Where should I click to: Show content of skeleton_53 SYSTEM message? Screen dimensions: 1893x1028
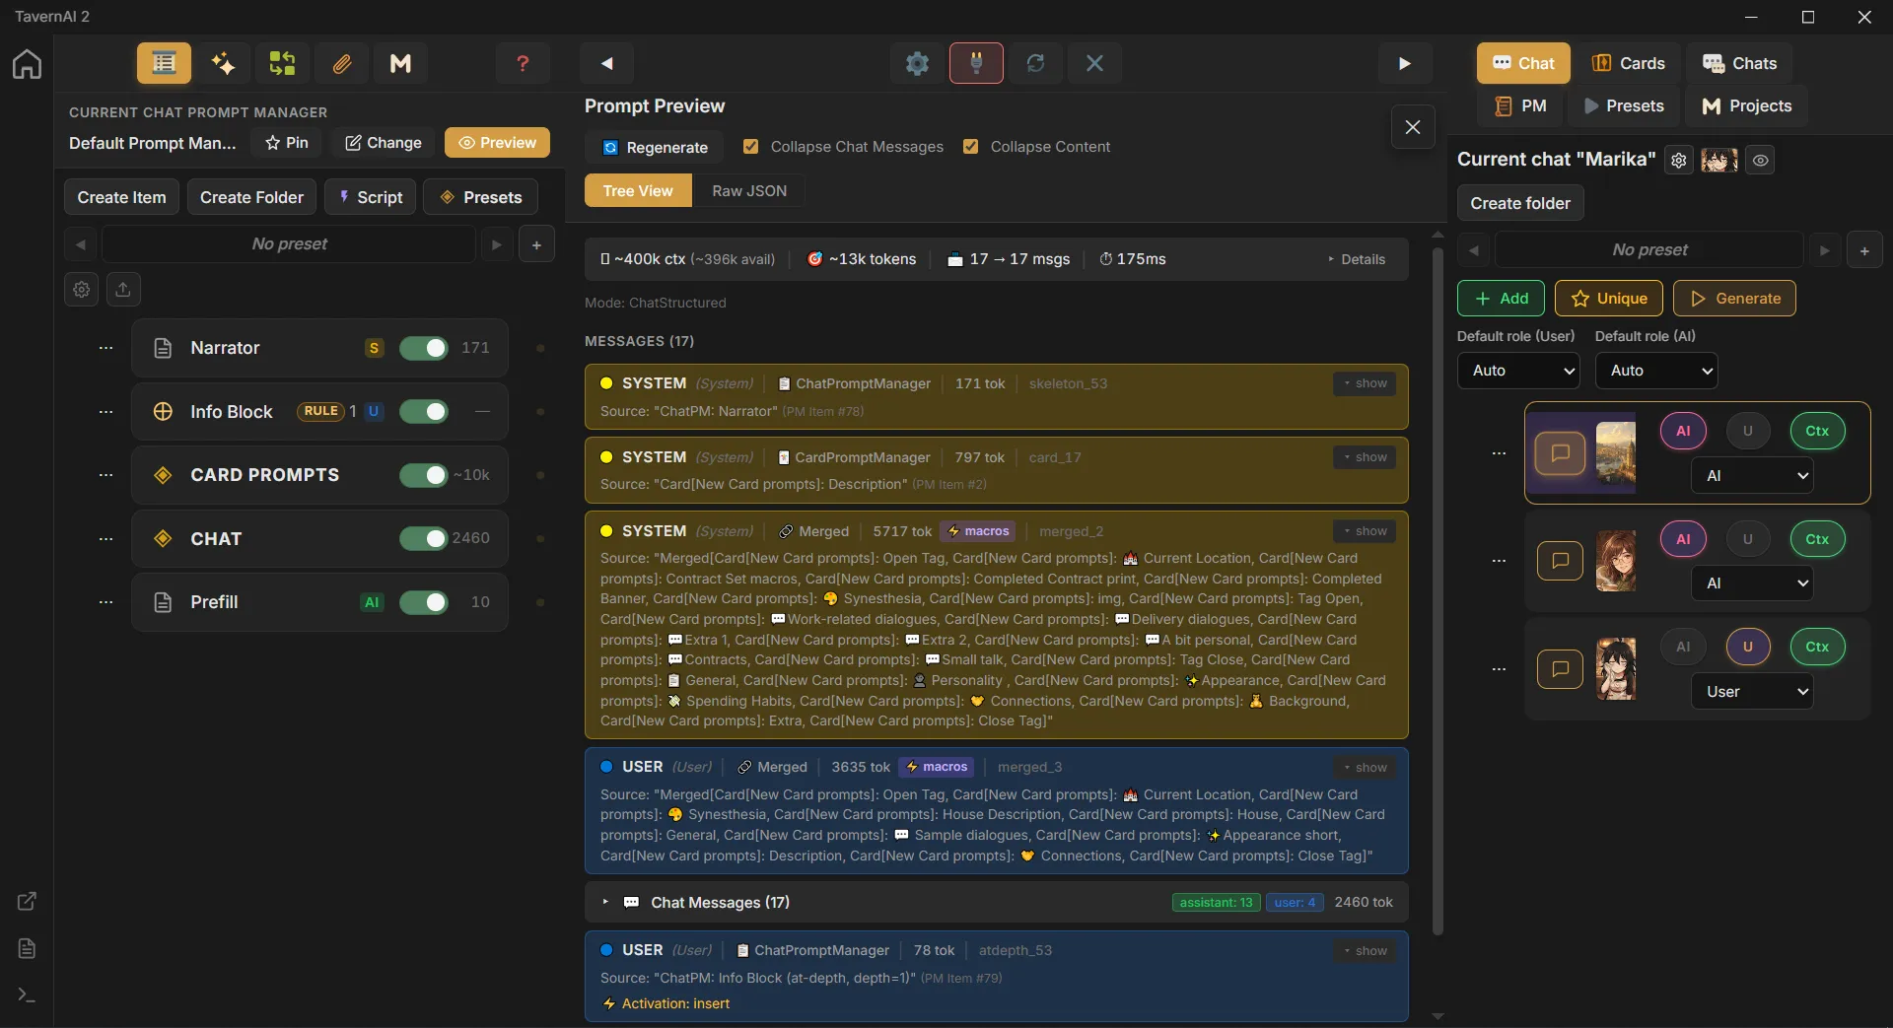click(x=1365, y=383)
